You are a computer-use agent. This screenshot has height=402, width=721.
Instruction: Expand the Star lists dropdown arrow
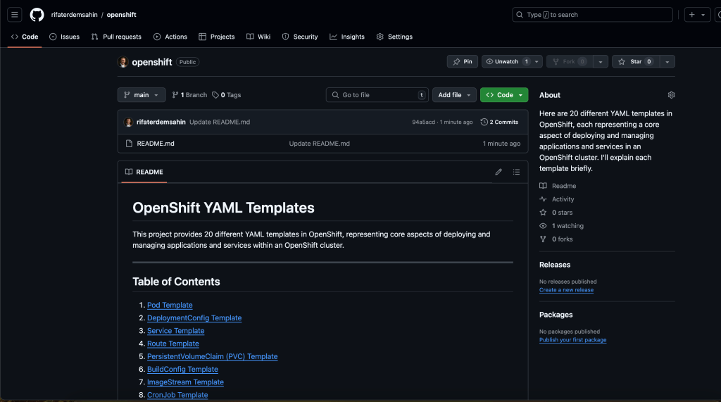pyautogui.click(x=667, y=62)
